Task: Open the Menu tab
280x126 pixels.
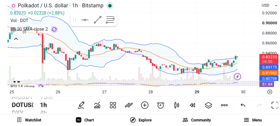Action: [x=253, y=120]
